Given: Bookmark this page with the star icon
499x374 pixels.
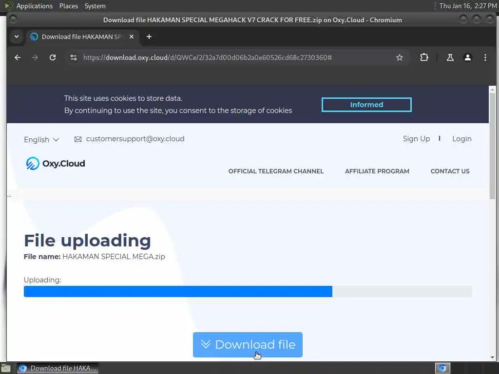Looking at the screenshot, I should click(400, 57).
